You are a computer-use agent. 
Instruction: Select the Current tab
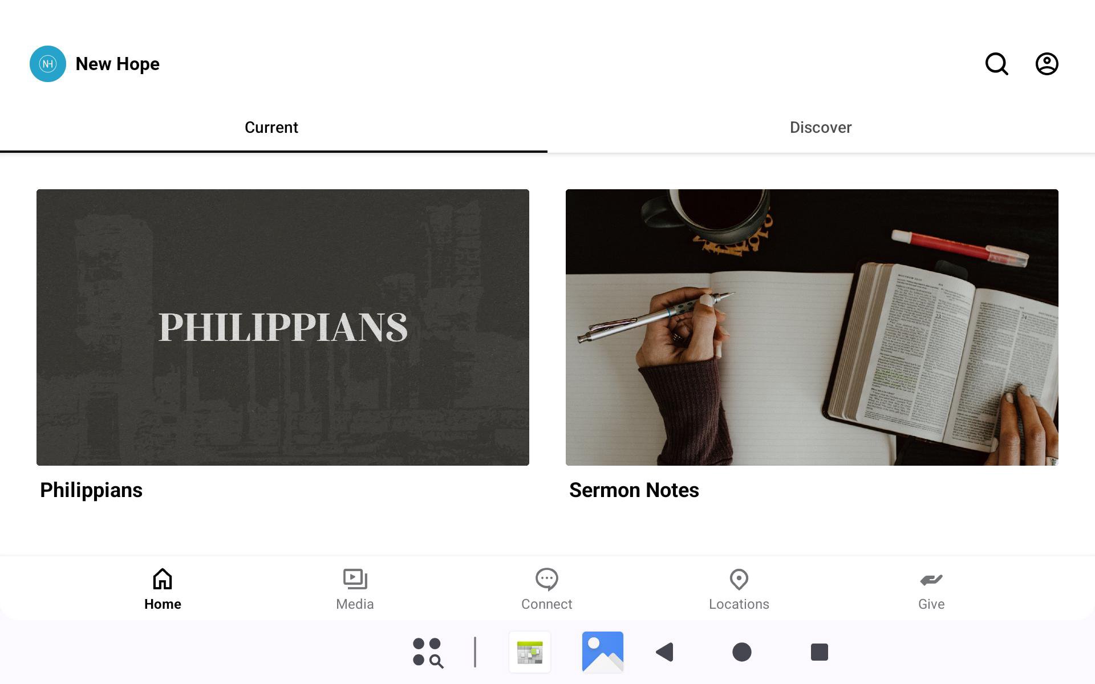(x=271, y=128)
